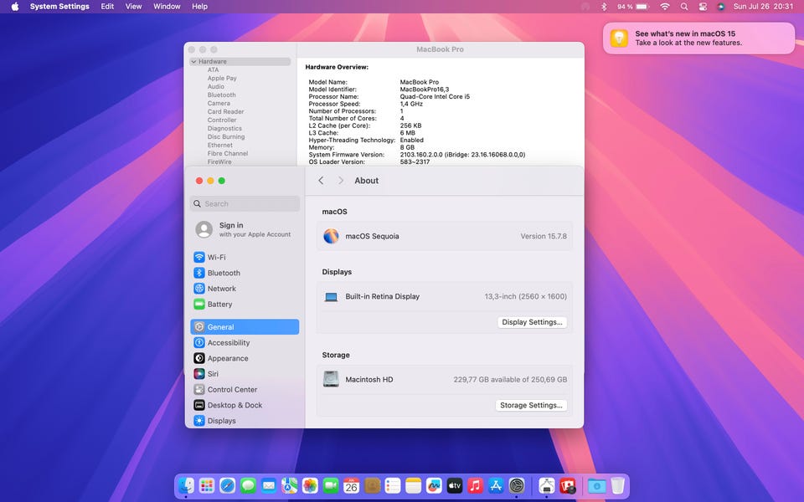Open Downloads folder in the Dock
The width and height of the screenshot is (804, 502).
click(597, 485)
